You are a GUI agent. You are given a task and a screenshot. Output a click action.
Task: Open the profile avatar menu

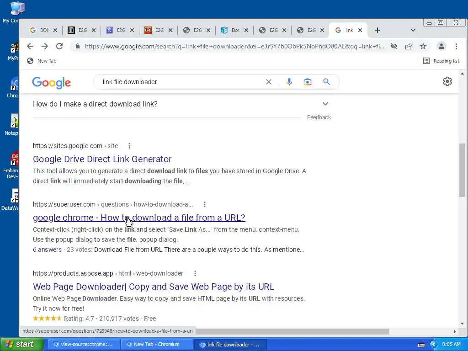pyautogui.click(x=441, y=46)
